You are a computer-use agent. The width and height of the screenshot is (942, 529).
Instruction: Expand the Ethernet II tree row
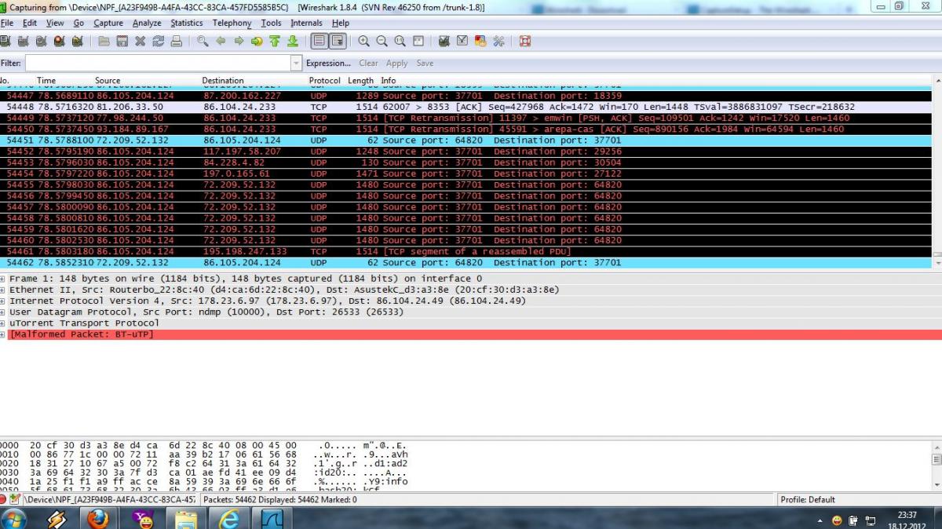3,290
